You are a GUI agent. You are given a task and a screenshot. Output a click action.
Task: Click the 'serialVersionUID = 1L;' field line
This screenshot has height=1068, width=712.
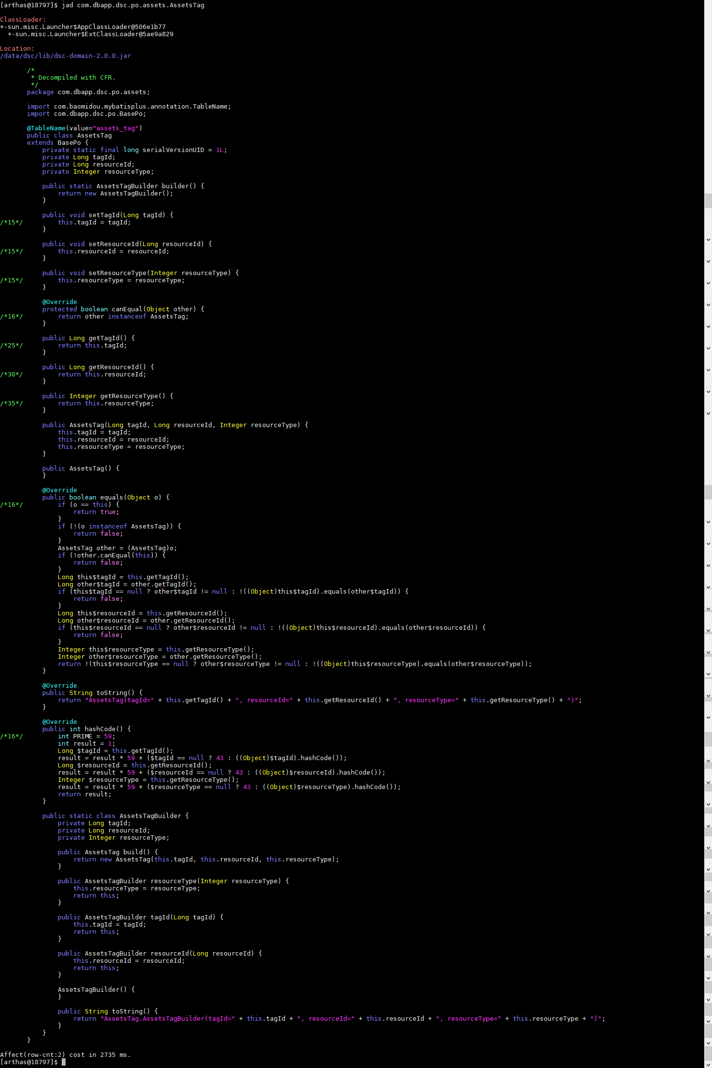135,150
